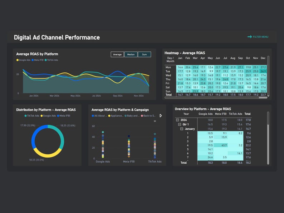Click the Year column header
This screenshot has height=213, width=284.
(186, 114)
